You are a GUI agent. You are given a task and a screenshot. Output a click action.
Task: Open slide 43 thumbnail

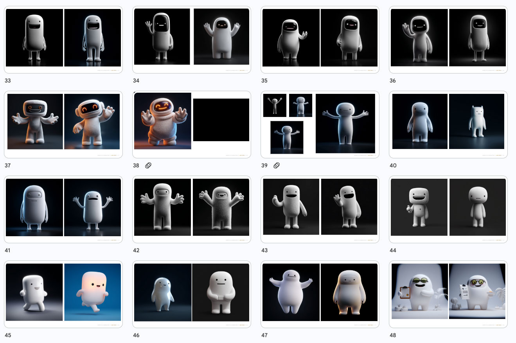320,209
